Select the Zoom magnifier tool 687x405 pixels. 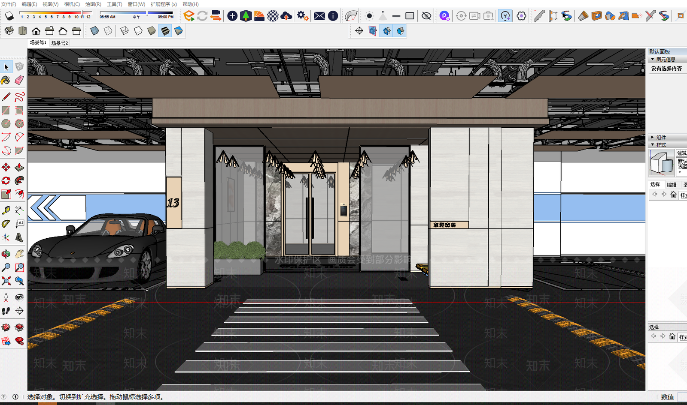click(x=6, y=267)
